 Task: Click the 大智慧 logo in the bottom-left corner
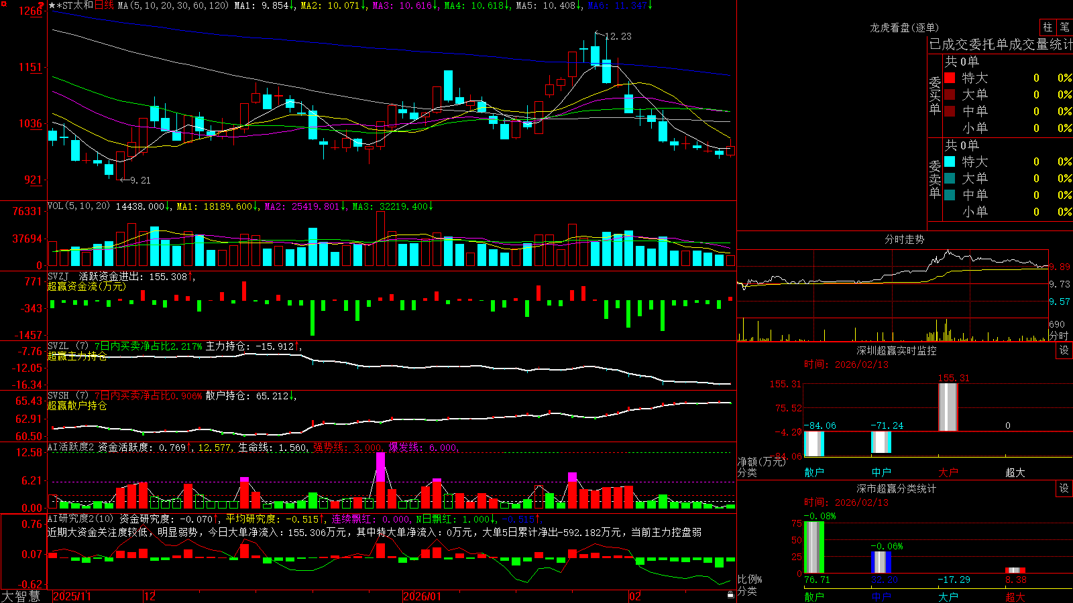coord(21,596)
